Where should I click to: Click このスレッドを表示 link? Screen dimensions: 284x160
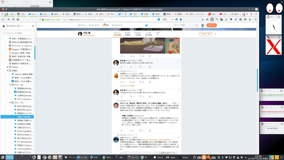pyautogui.click(x=127, y=86)
